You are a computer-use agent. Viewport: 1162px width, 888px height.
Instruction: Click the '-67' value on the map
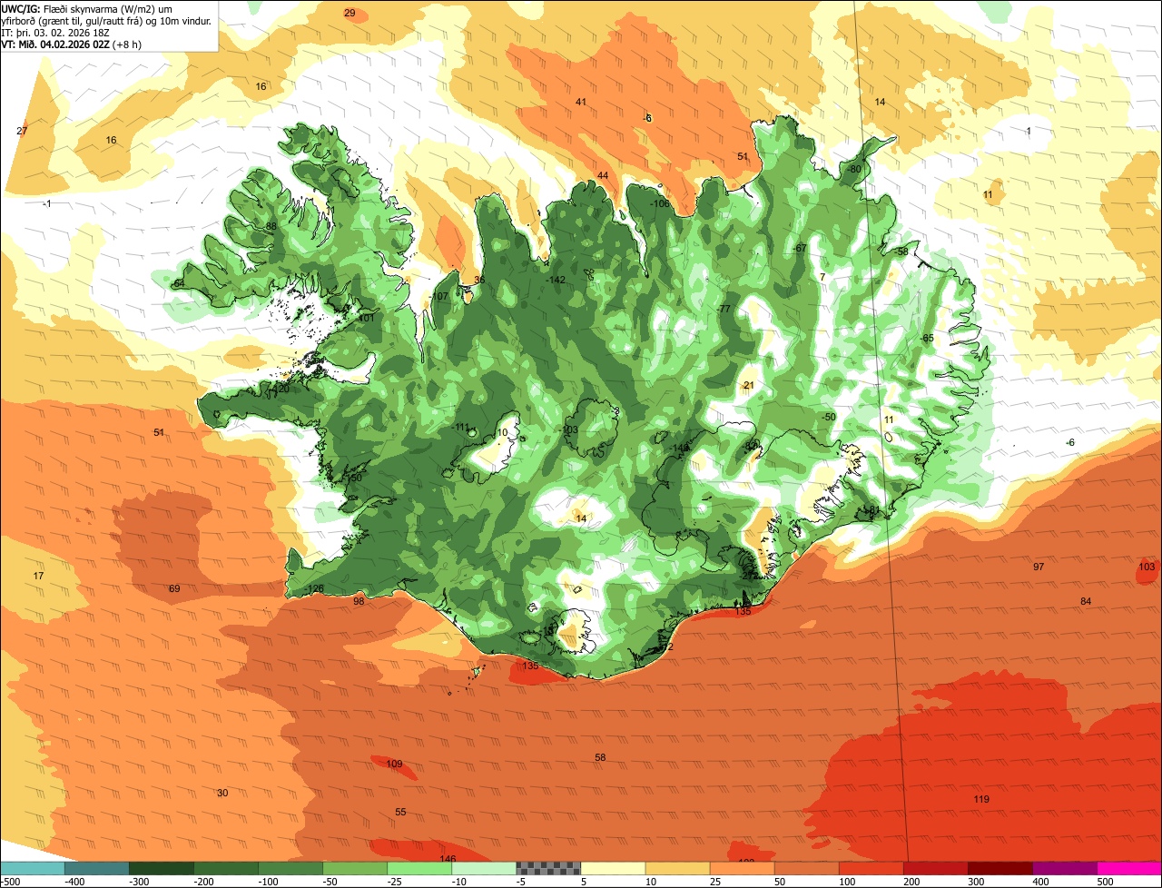tap(800, 249)
